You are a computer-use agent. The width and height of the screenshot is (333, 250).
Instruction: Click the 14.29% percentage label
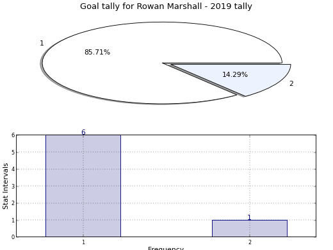(235, 74)
